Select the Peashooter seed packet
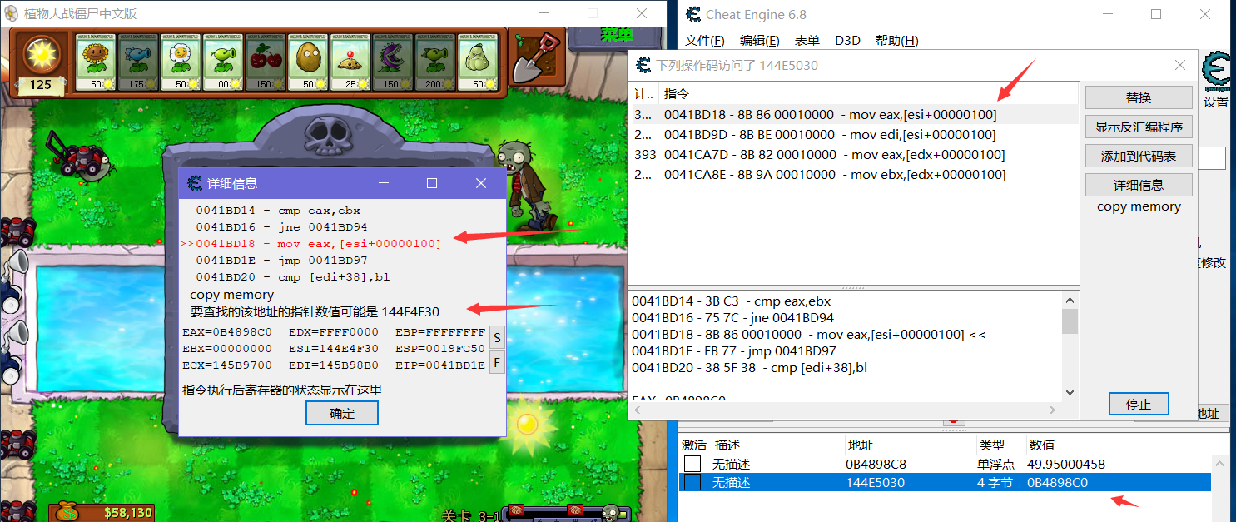This screenshot has width=1236, height=522. 223,62
